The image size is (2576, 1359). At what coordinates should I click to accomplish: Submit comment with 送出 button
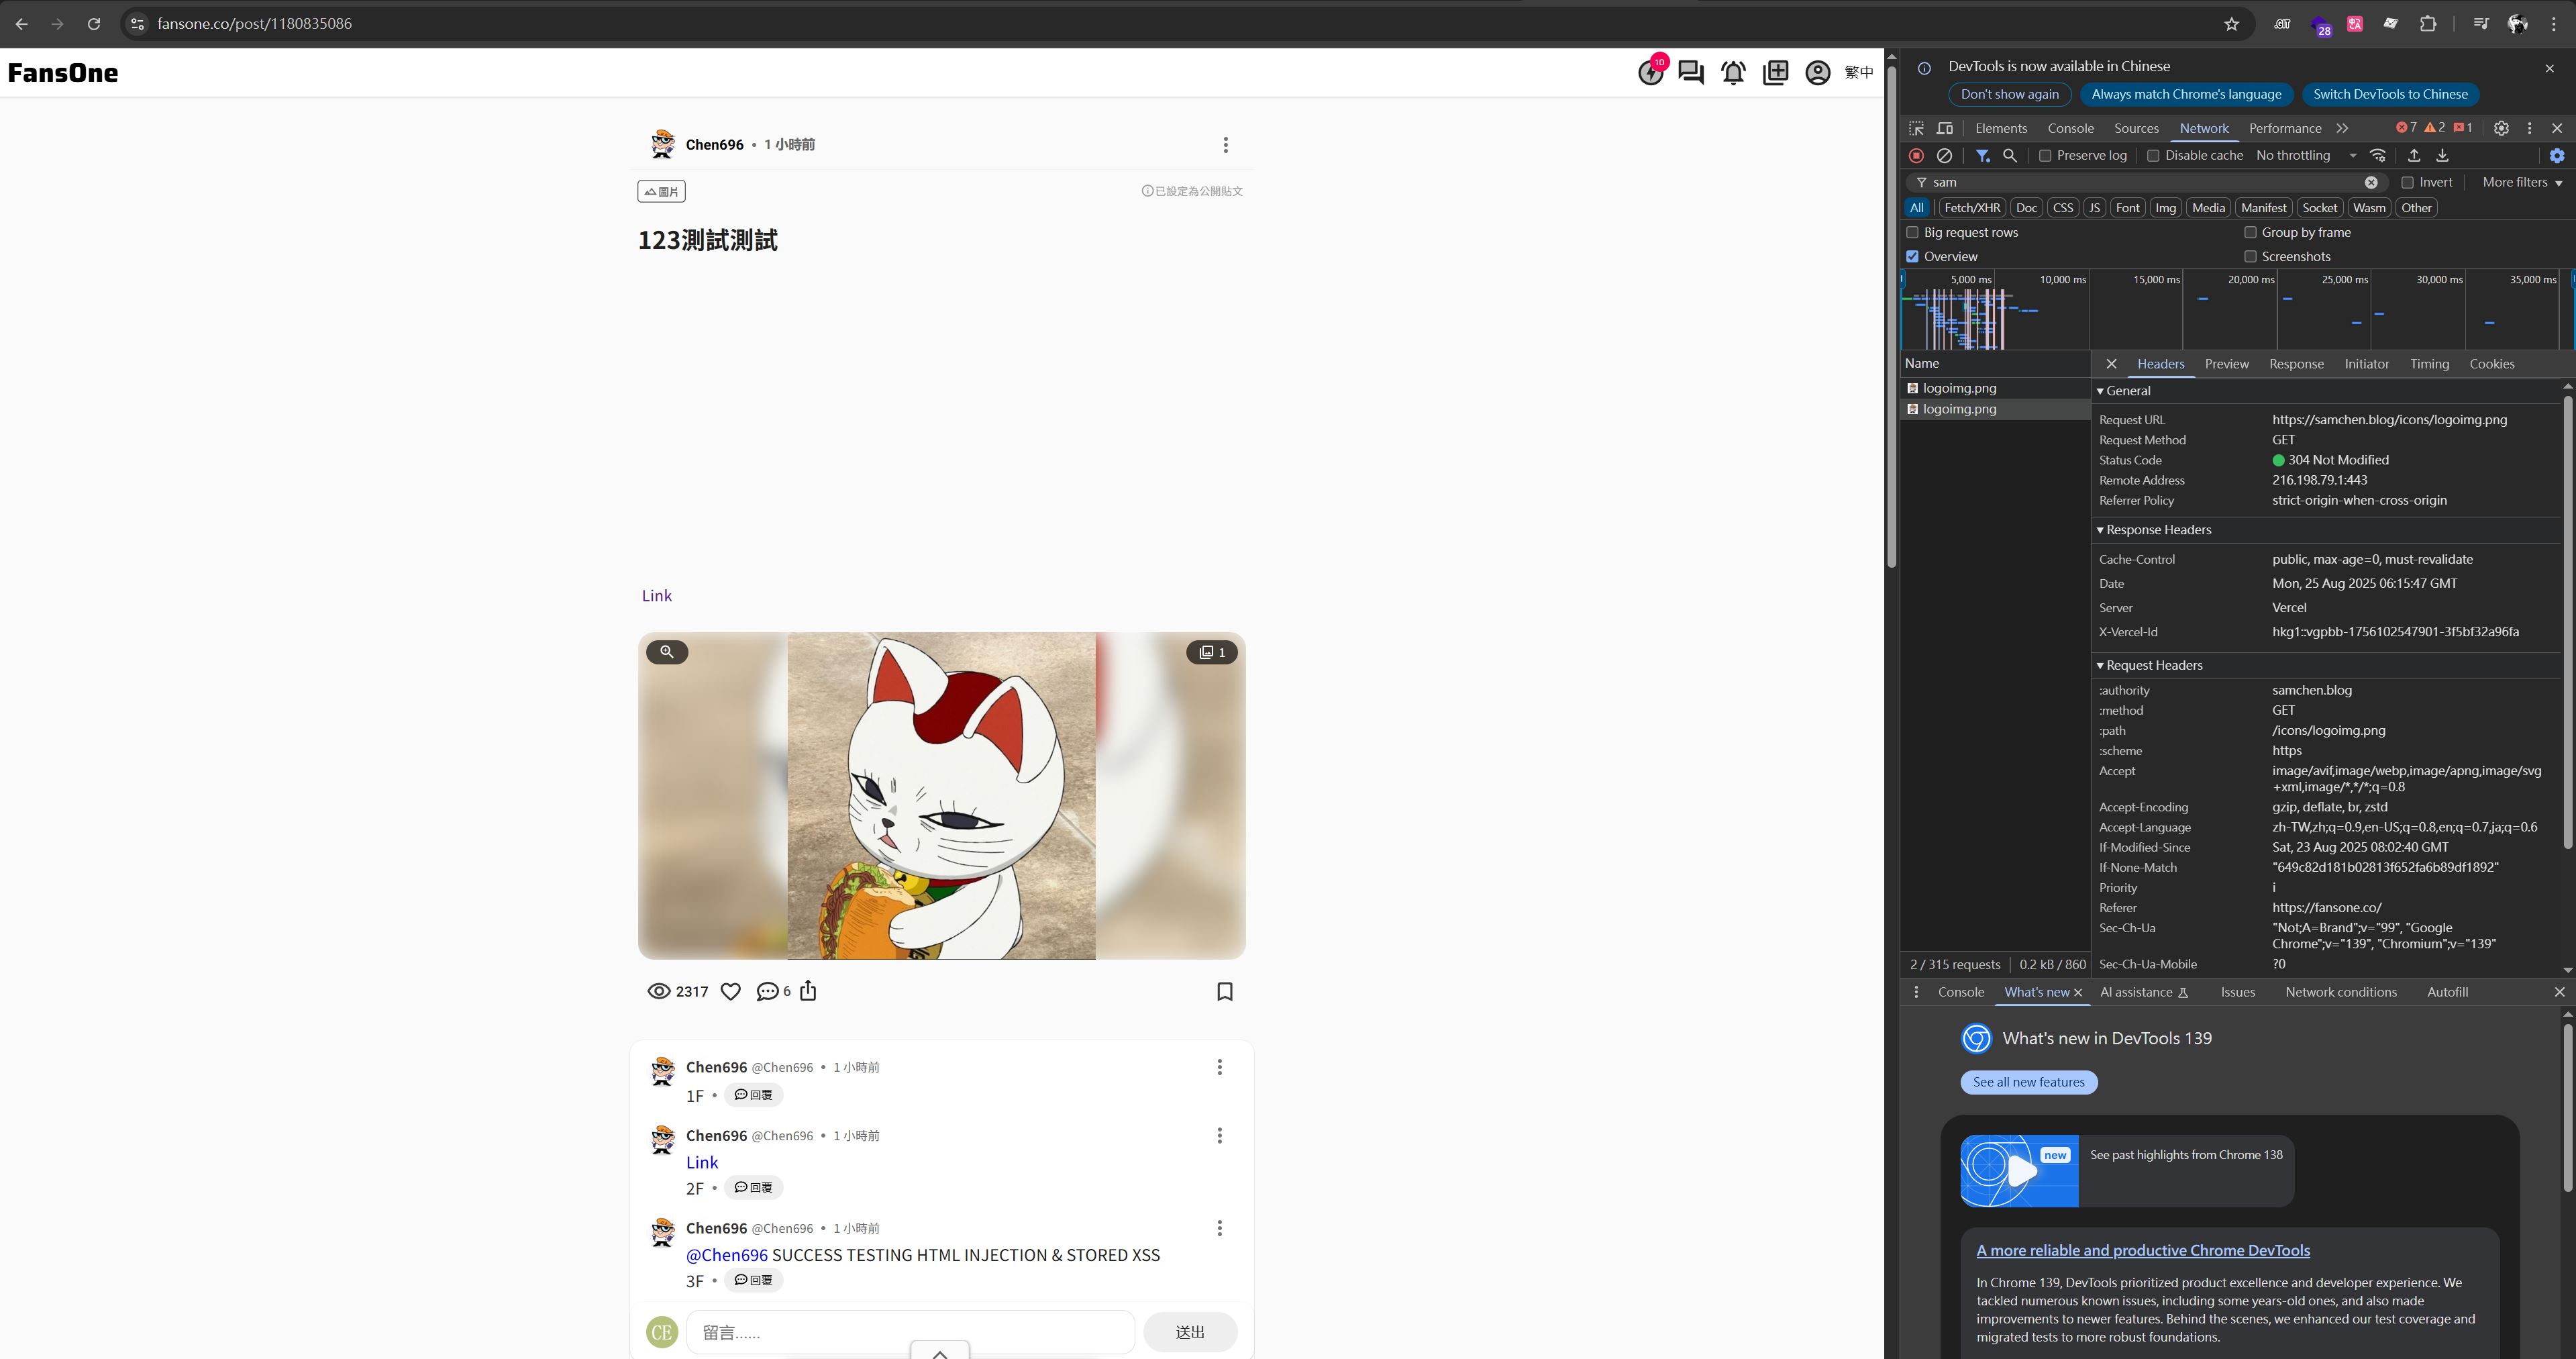1190,1332
